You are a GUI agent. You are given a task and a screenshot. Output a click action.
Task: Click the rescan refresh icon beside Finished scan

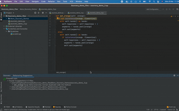(4, 79)
